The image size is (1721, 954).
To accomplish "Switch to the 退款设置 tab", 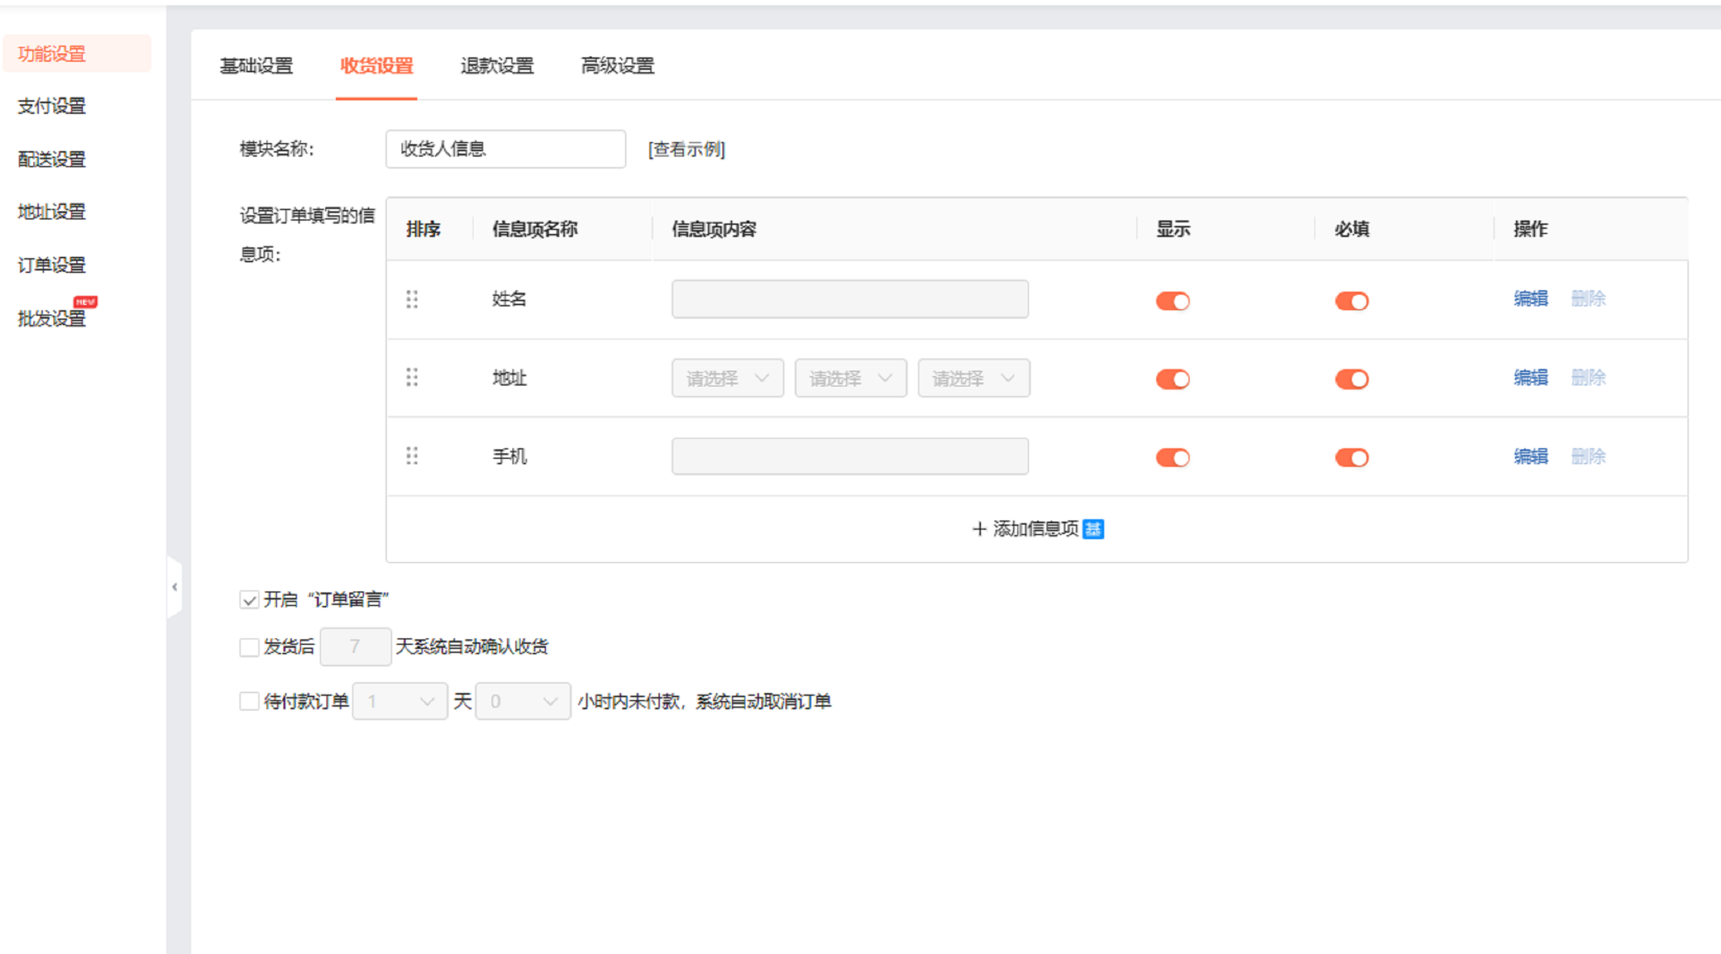I will coord(496,65).
